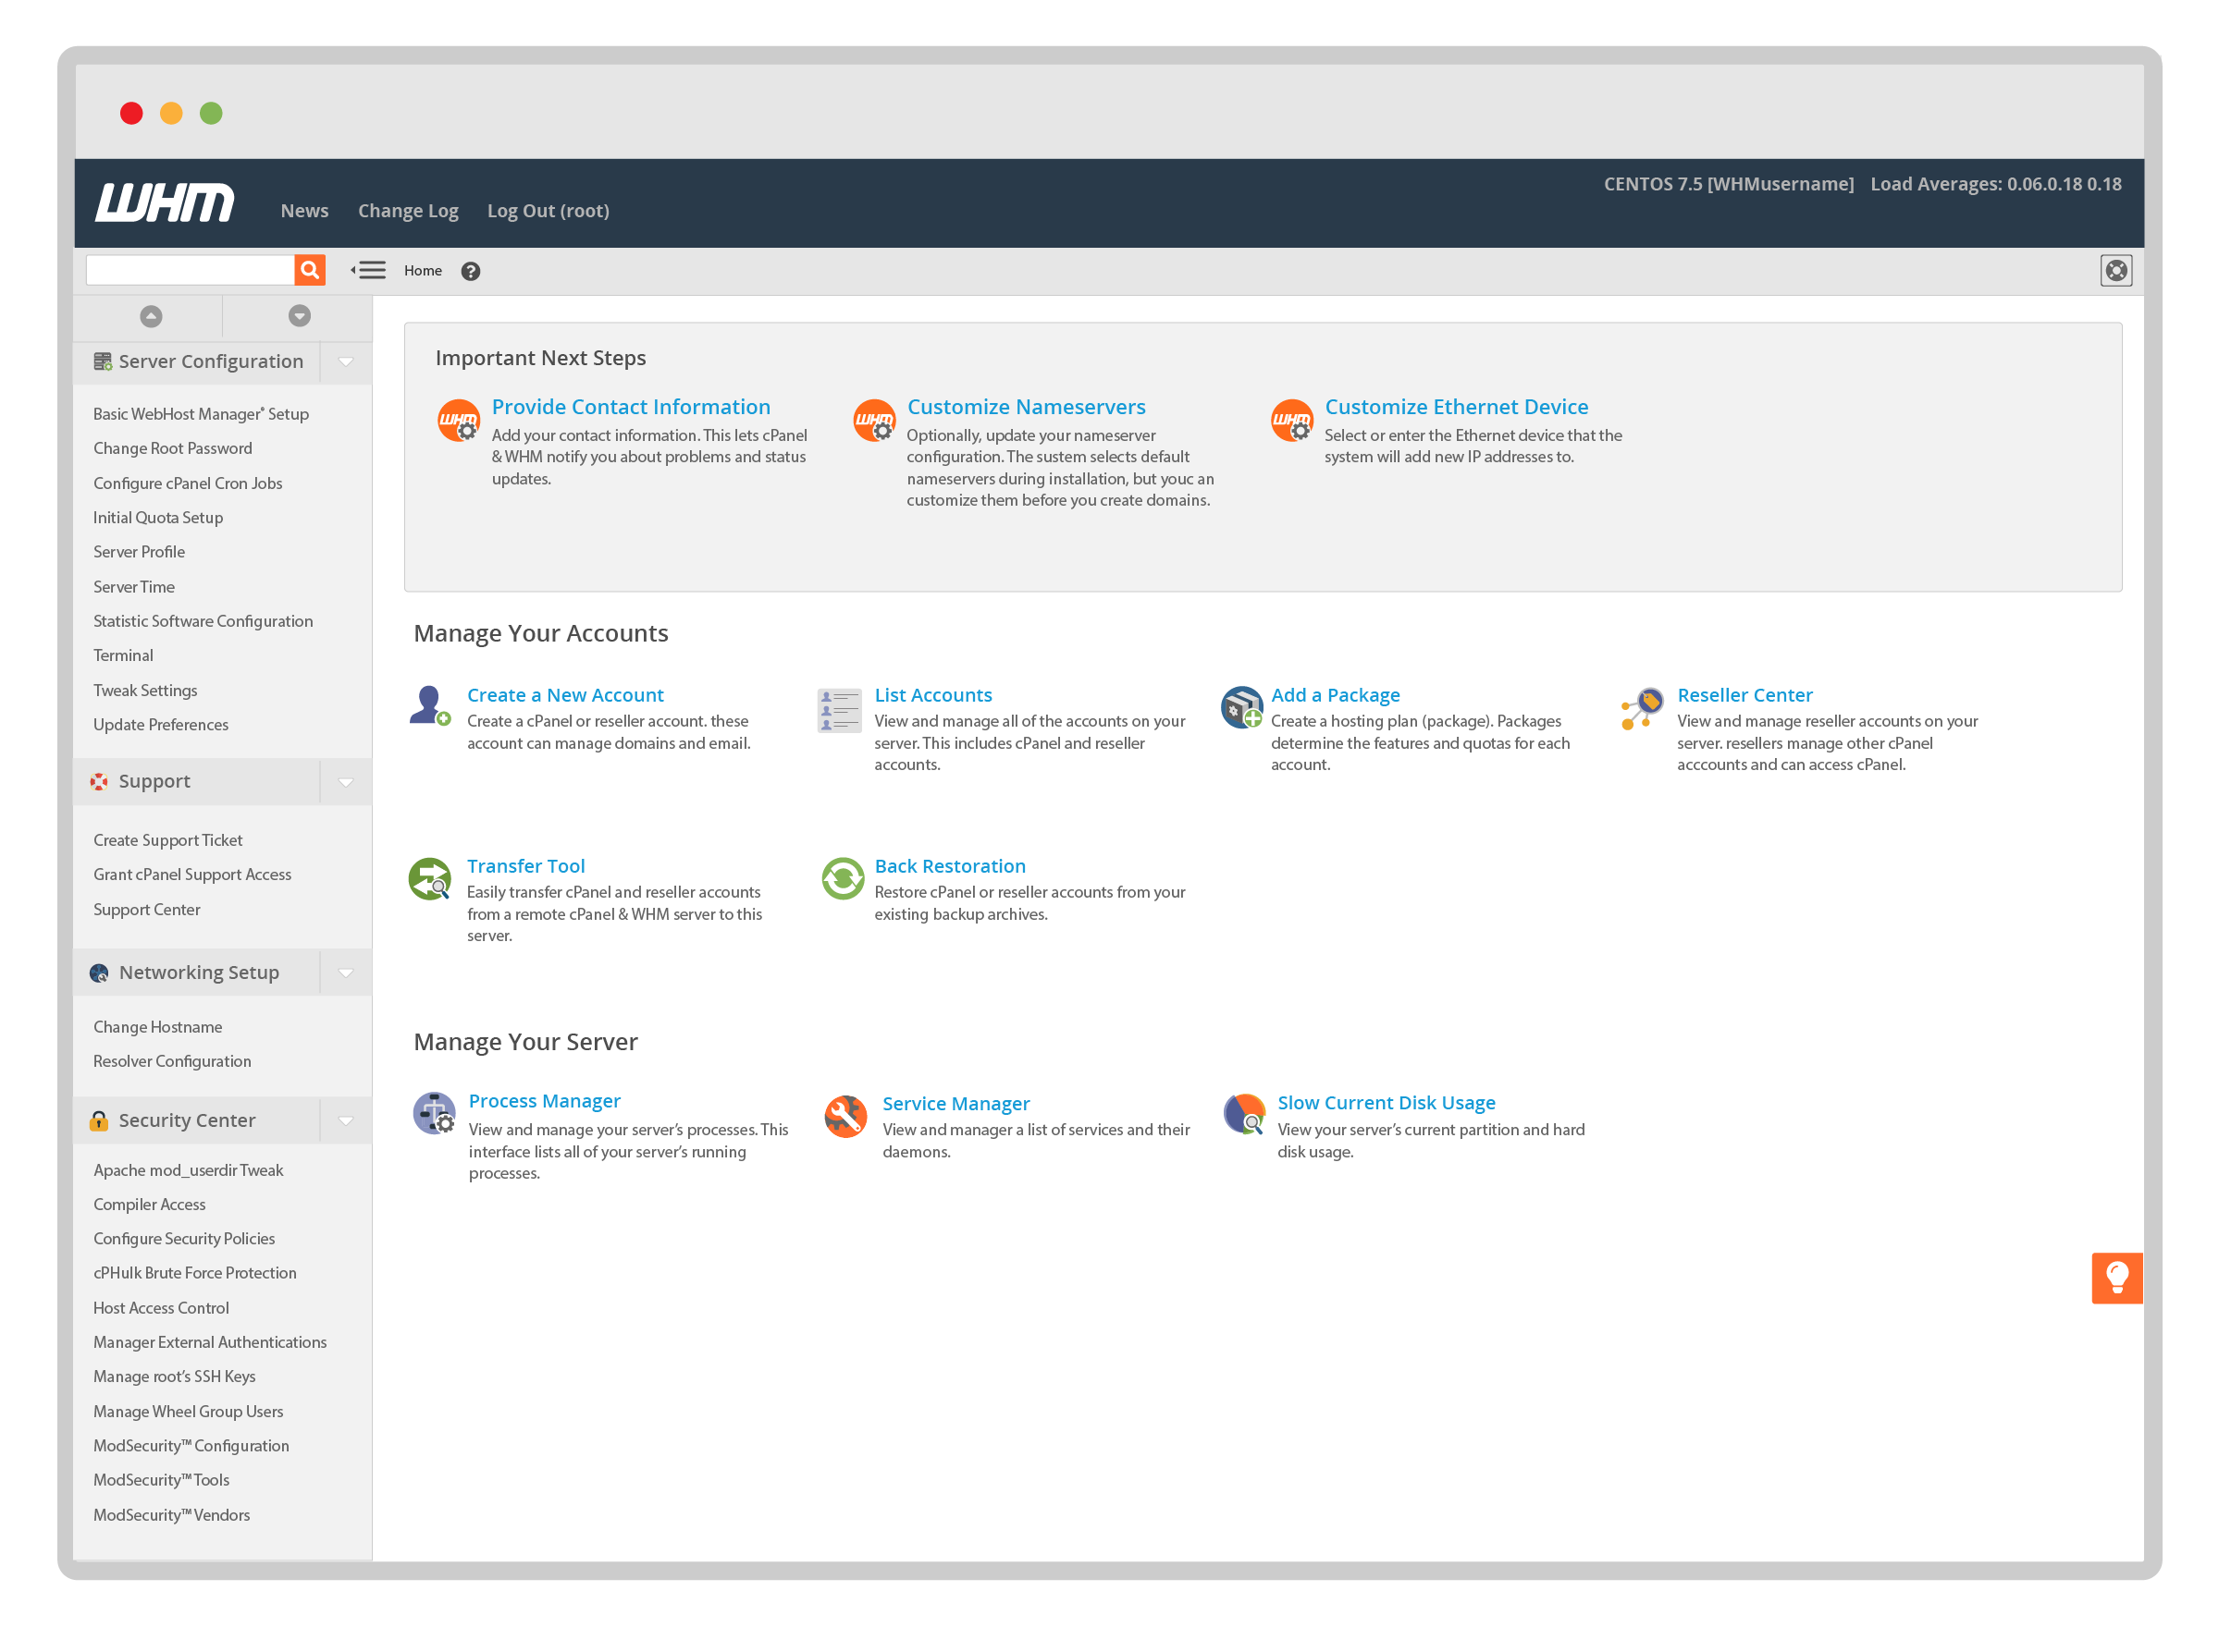Open the News menu item

point(304,210)
